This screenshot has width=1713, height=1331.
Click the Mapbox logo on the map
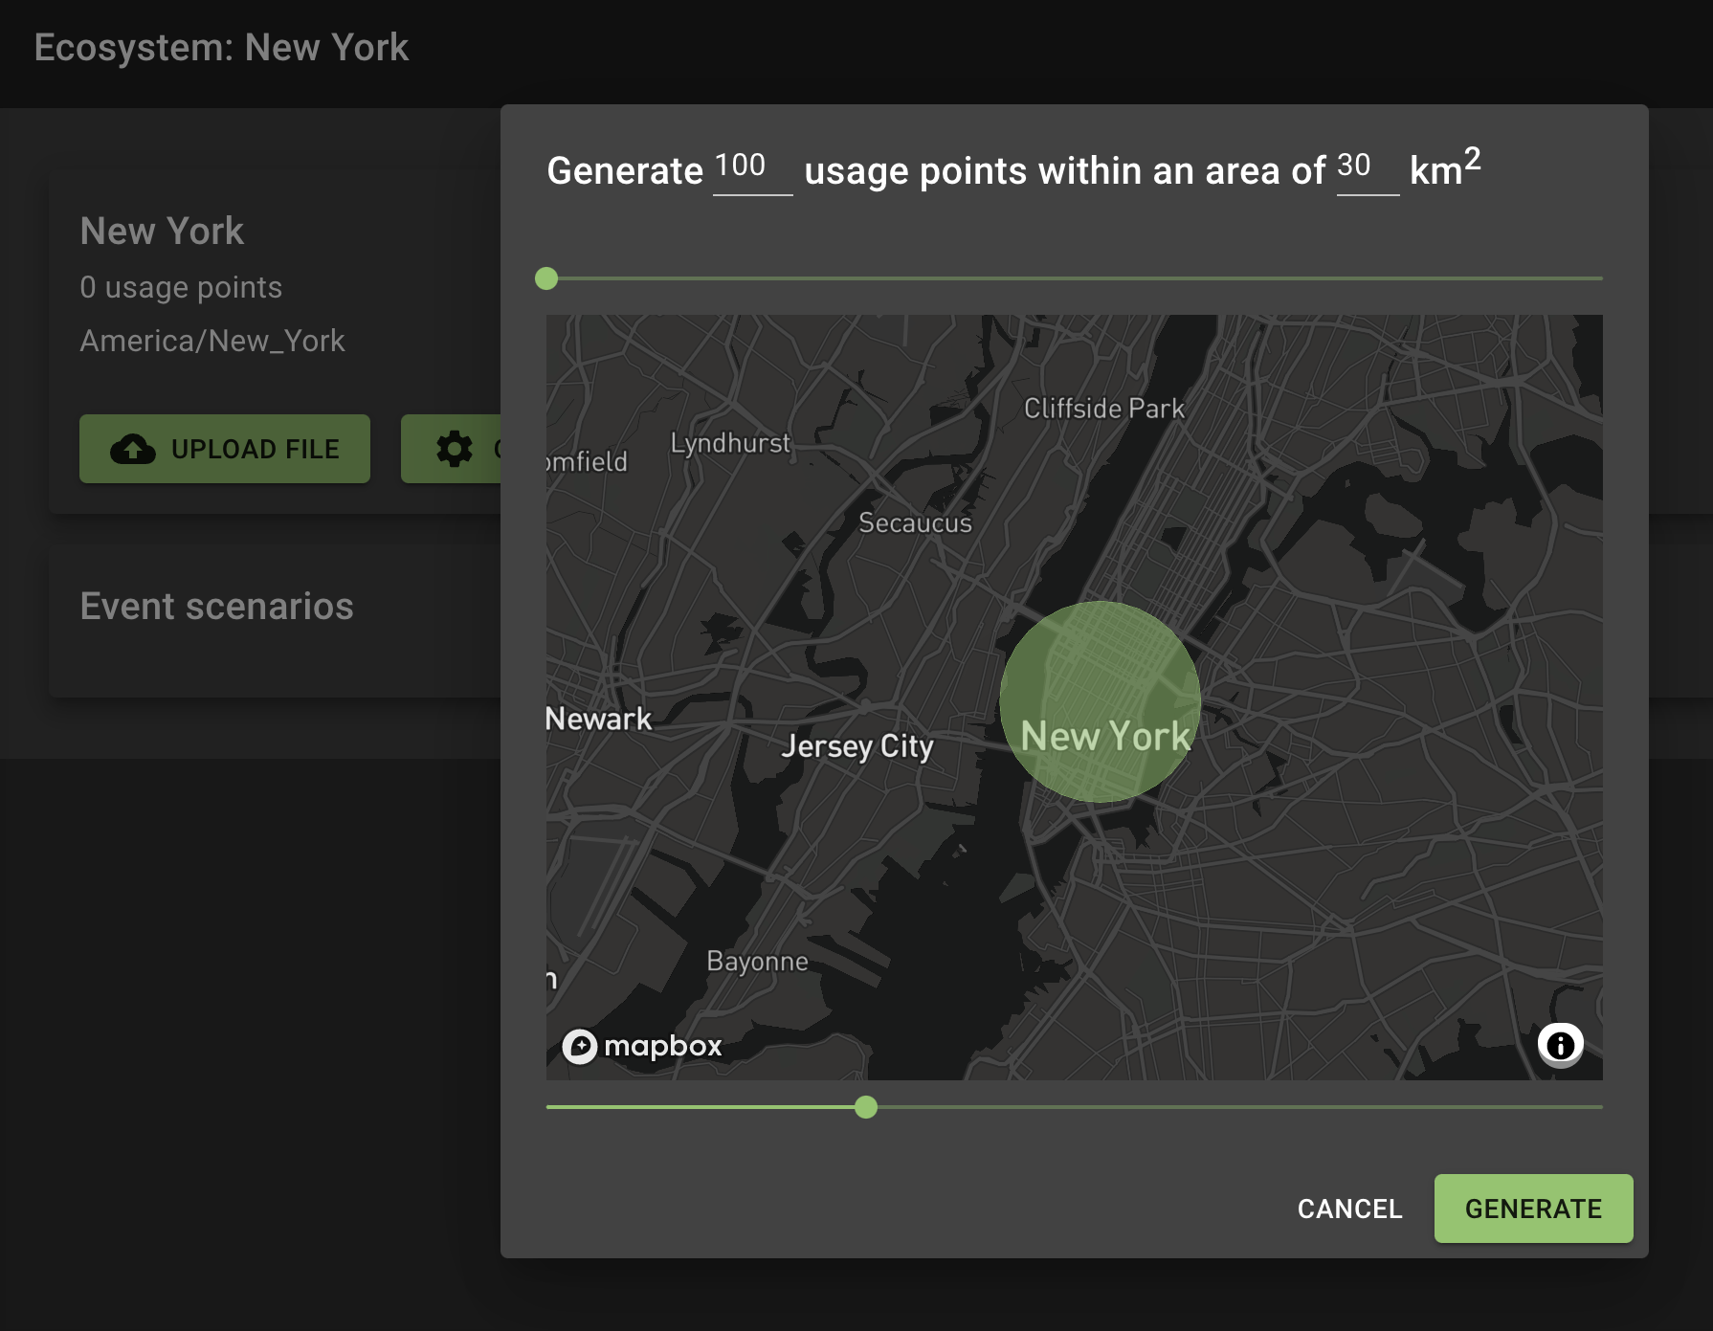click(x=641, y=1046)
